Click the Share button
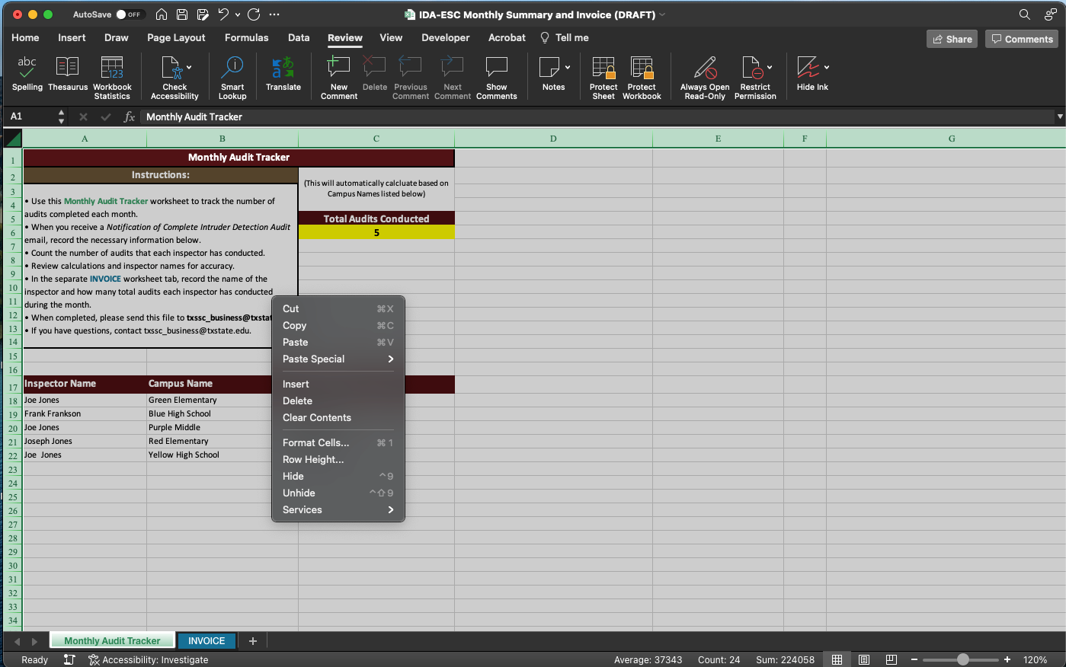 [951, 37]
